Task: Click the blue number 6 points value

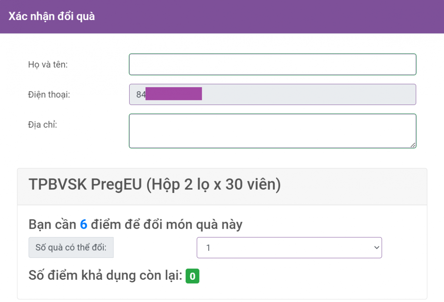Action: tap(84, 225)
